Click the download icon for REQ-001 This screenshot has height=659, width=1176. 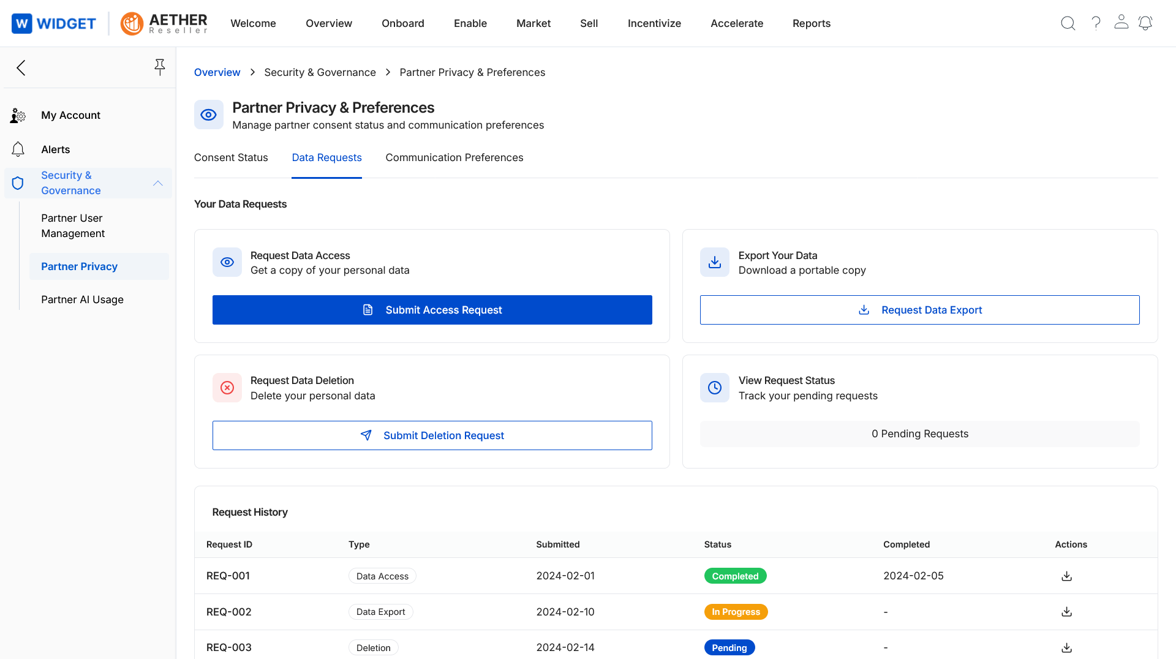pyautogui.click(x=1067, y=576)
